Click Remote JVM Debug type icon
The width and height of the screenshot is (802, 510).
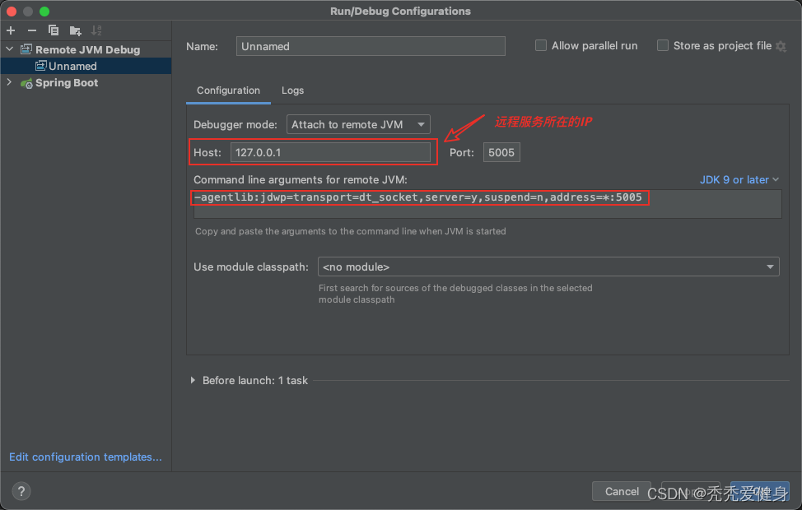[26, 49]
